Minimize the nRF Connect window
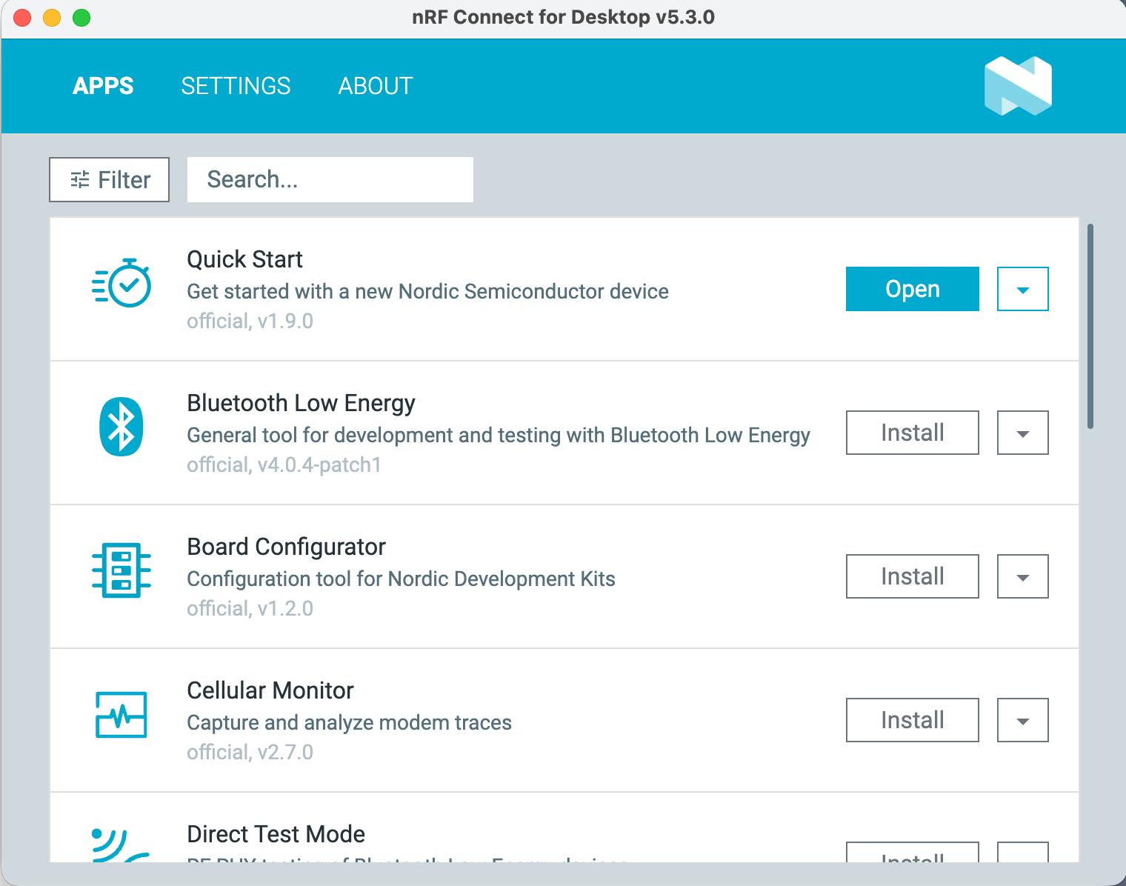This screenshot has width=1126, height=886. click(52, 18)
